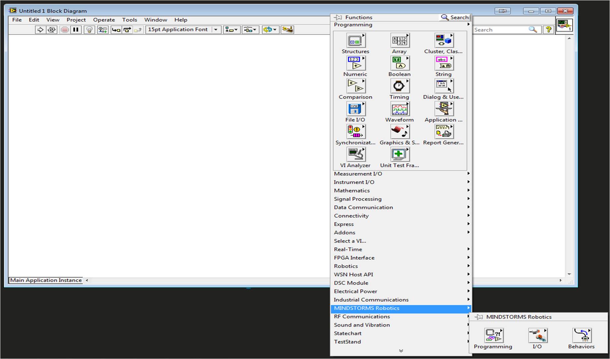
Task: Click Clean Up Diagram button
Action: tap(287, 30)
